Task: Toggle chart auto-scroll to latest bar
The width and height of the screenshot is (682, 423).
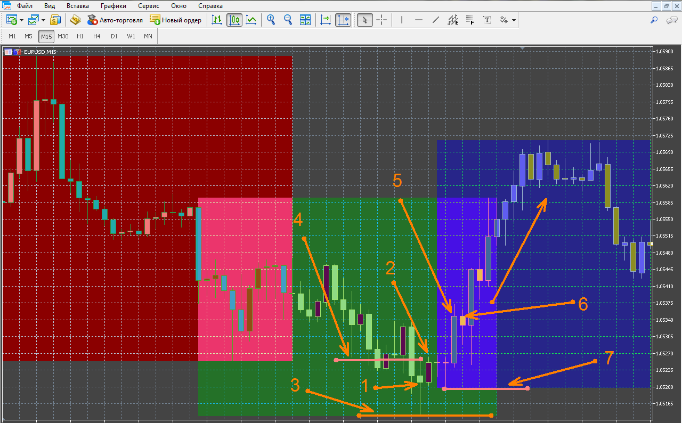Action: (x=326, y=20)
